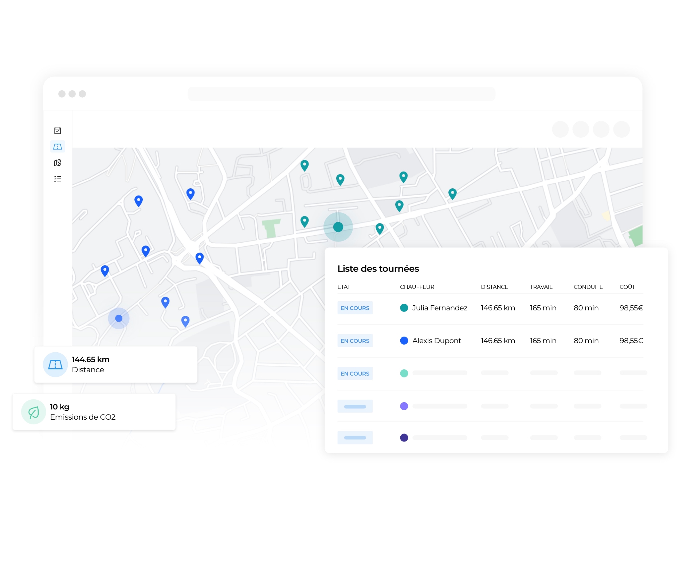Click the 10 kg emissions value
Viewport: 691px width, 561px height.
(59, 407)
